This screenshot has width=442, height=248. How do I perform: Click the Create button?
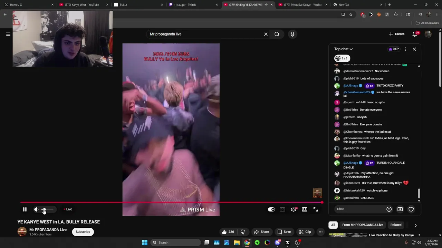coord(396,34)
